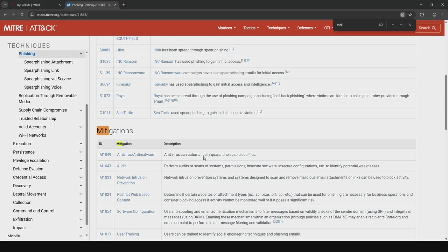The width and height of the screenshot is (448, 252).
Task: Close the find-in-page bar
Action: [x=409, y=25]
